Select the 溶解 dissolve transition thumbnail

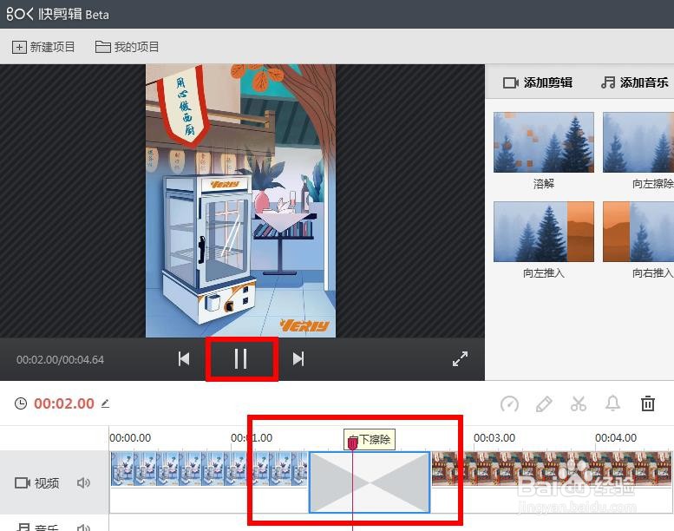pos(544,142)
